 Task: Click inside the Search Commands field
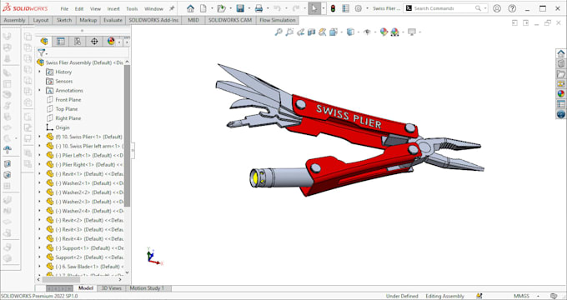click(x=444, y=8)
